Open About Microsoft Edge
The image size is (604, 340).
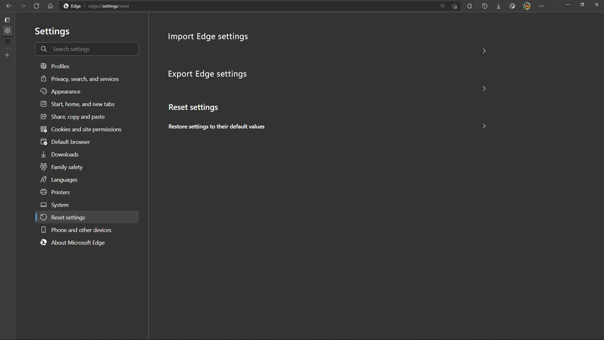click(x=86, y=243)
